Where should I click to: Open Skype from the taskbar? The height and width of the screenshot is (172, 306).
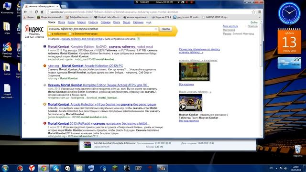55,168
